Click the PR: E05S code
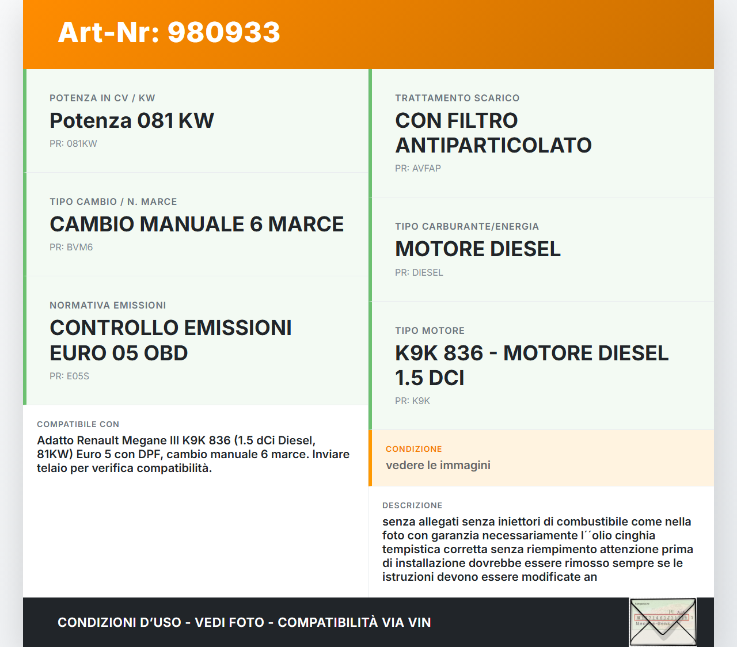The image size is (737, 647). pos(69,376)
